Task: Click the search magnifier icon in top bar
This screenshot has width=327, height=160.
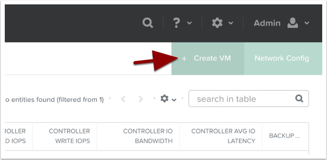Action: point(148,23)
